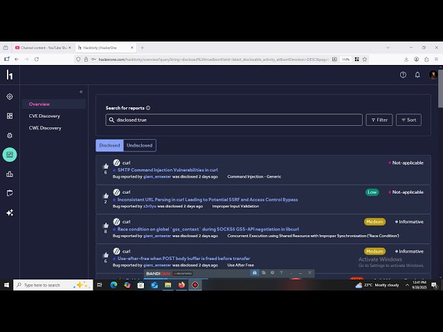Click curl logo on Use-after-free report

tap(116, 251)
